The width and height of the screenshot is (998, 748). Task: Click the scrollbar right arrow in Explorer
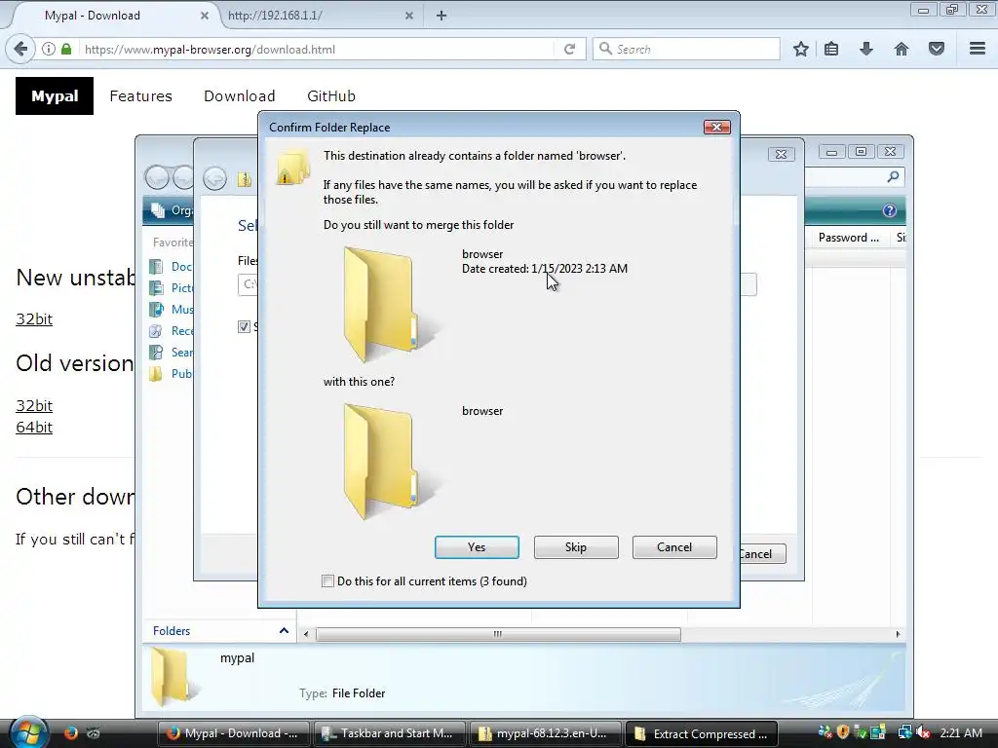pos(898,634)
